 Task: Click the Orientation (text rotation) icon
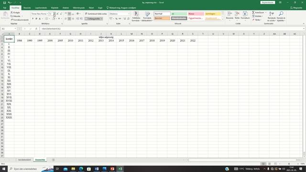click(77, 14)
